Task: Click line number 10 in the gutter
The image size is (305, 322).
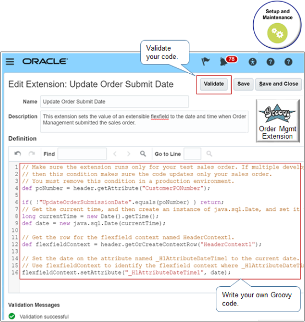Action: pos(15,230)
